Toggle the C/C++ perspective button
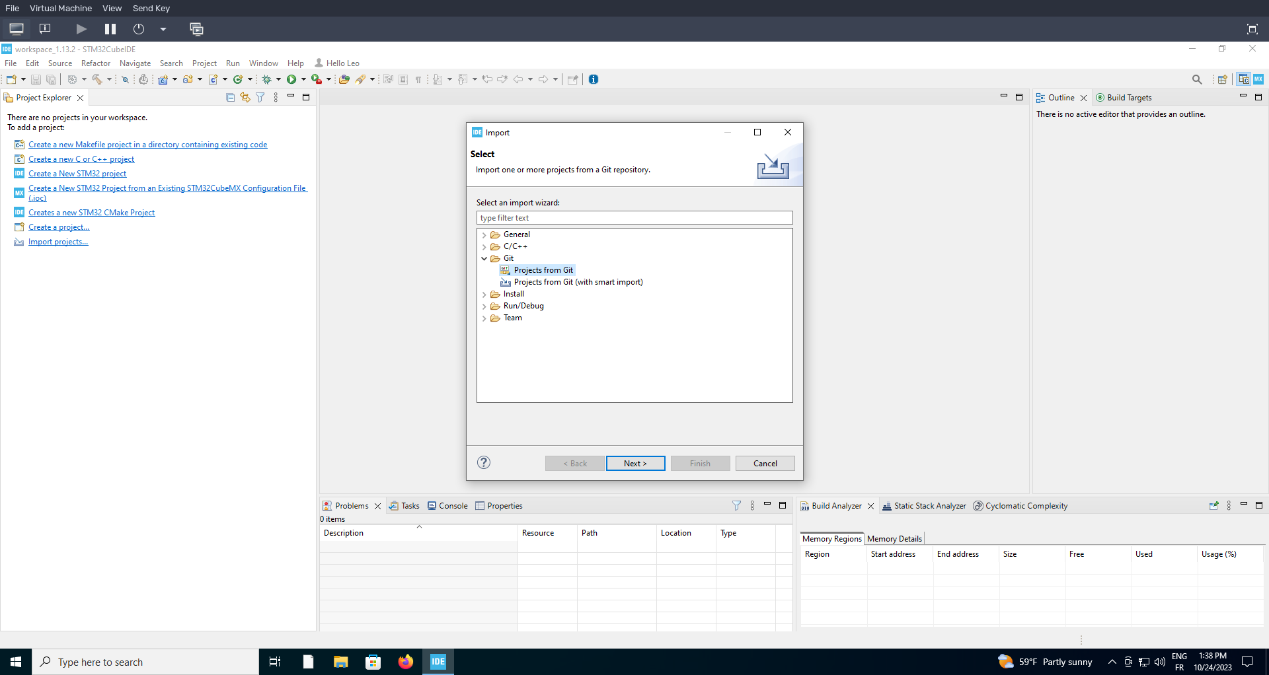The width and height of the screenshot is (1269, 675). 1244,79
